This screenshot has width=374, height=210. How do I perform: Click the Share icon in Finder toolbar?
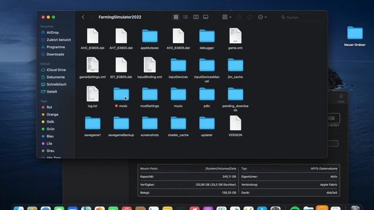(239, 17)
